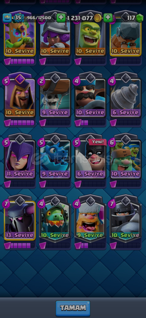Tap the gold coin icon
This screenshot has height=318, width=146.
point(98,18)
